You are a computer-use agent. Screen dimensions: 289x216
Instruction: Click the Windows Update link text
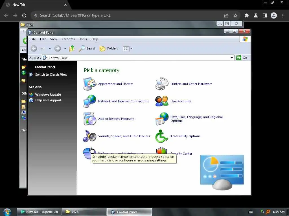(x=48, y=94)
